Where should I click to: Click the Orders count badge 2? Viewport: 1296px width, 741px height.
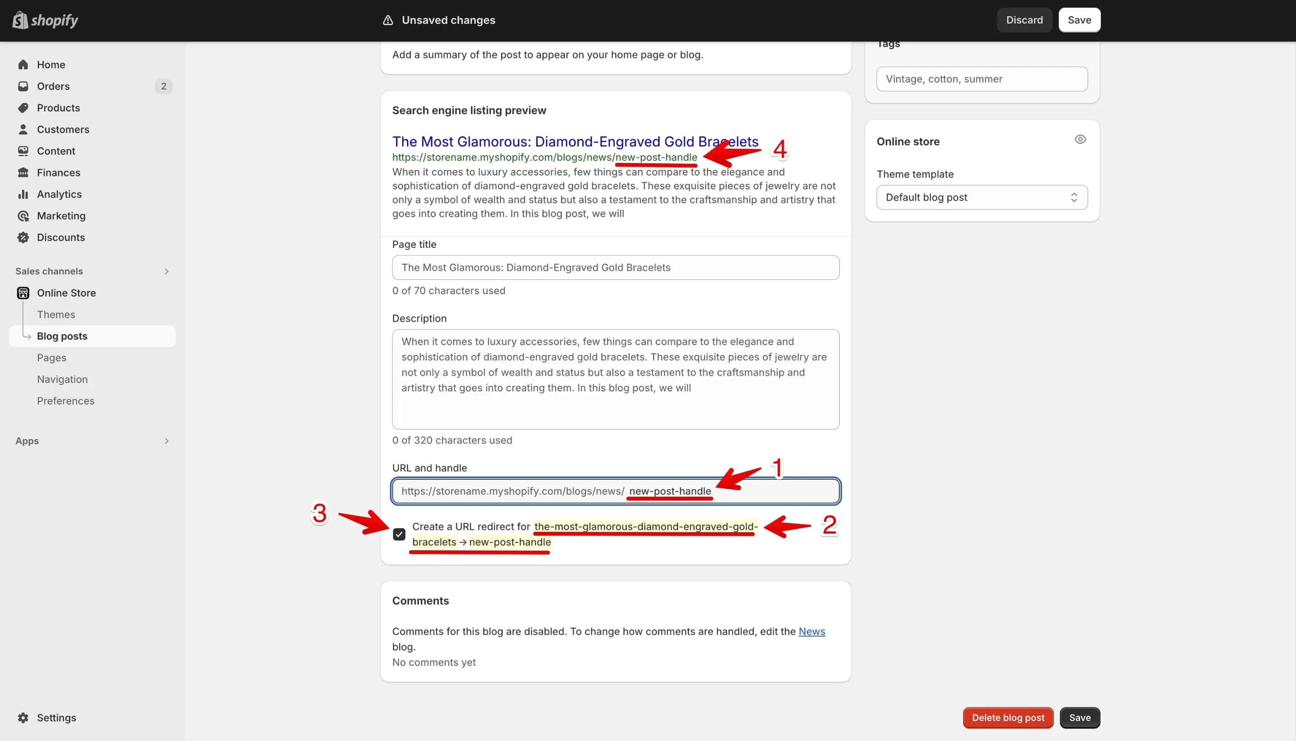pos(163,86)
